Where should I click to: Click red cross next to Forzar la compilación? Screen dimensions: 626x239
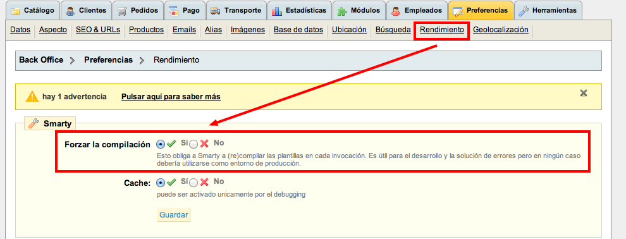pos(204,144)
